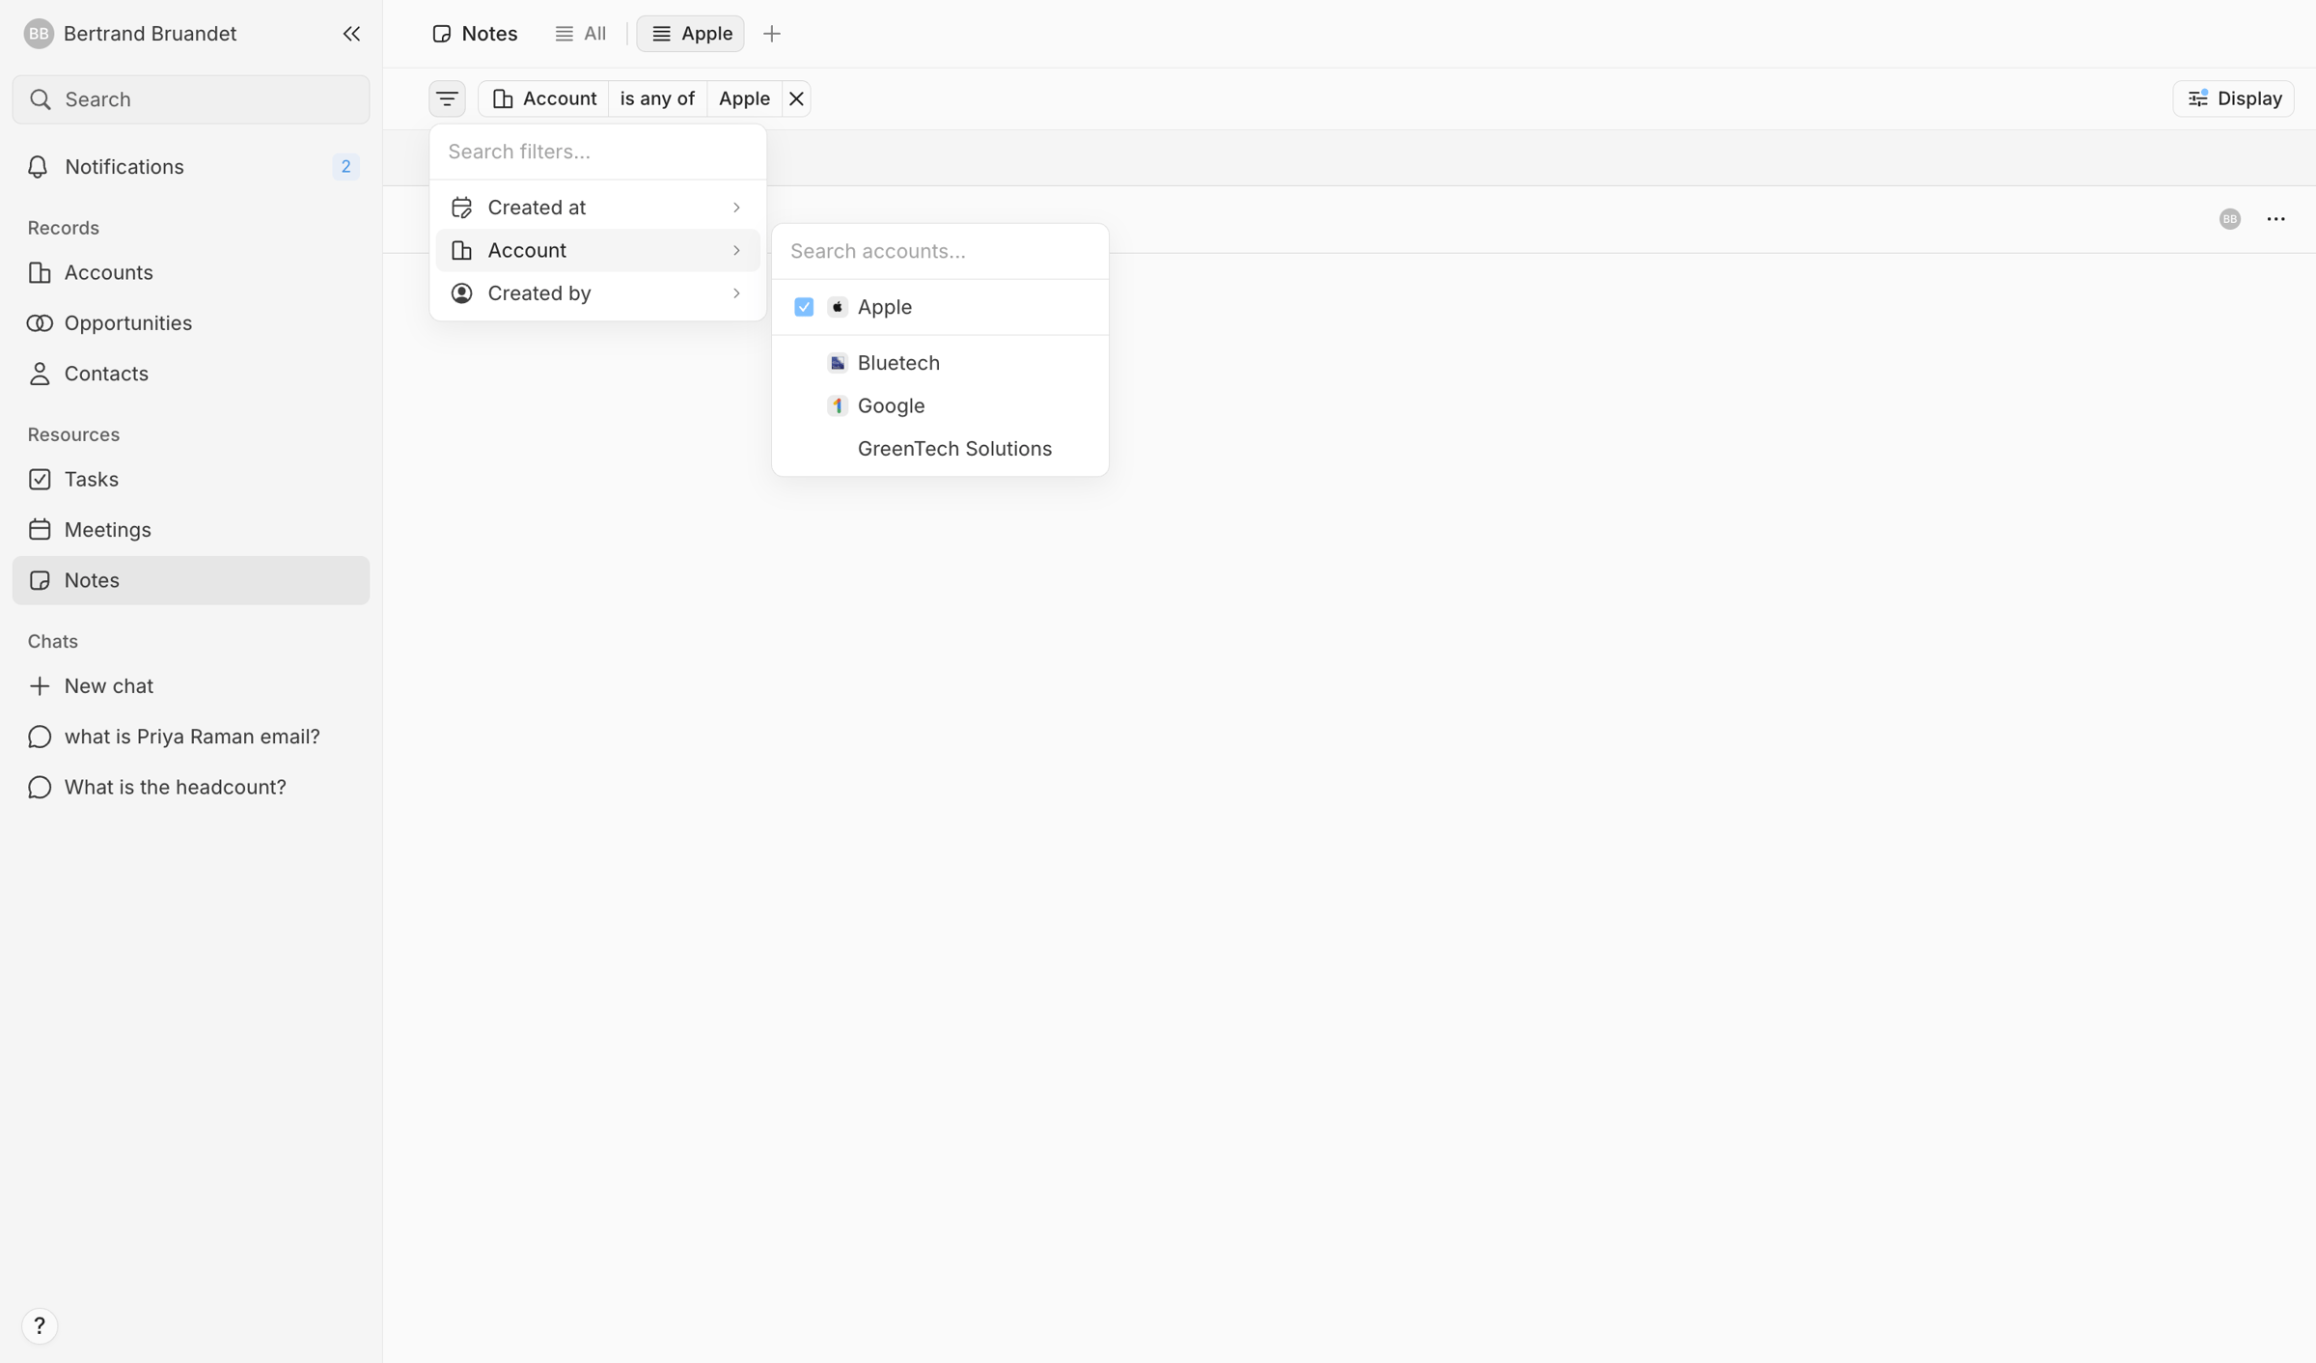2316x1363 pixels.
Task: Toggle the filter menu icon button
Action: click(x=447, y=98)
